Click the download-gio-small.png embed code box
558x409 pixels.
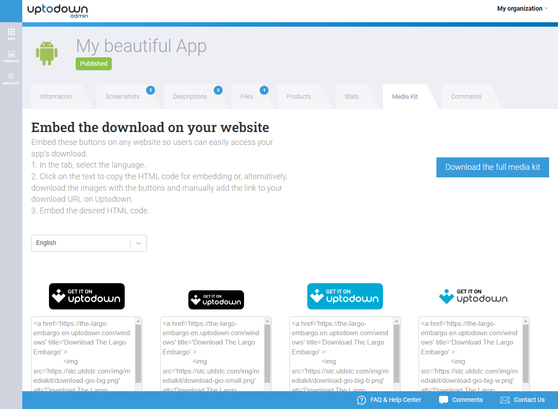coord(212,354)
